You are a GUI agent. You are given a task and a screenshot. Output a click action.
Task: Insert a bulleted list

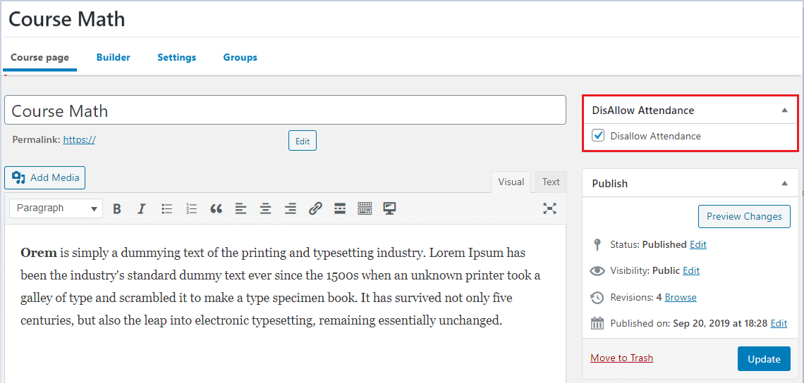[166, 208]
